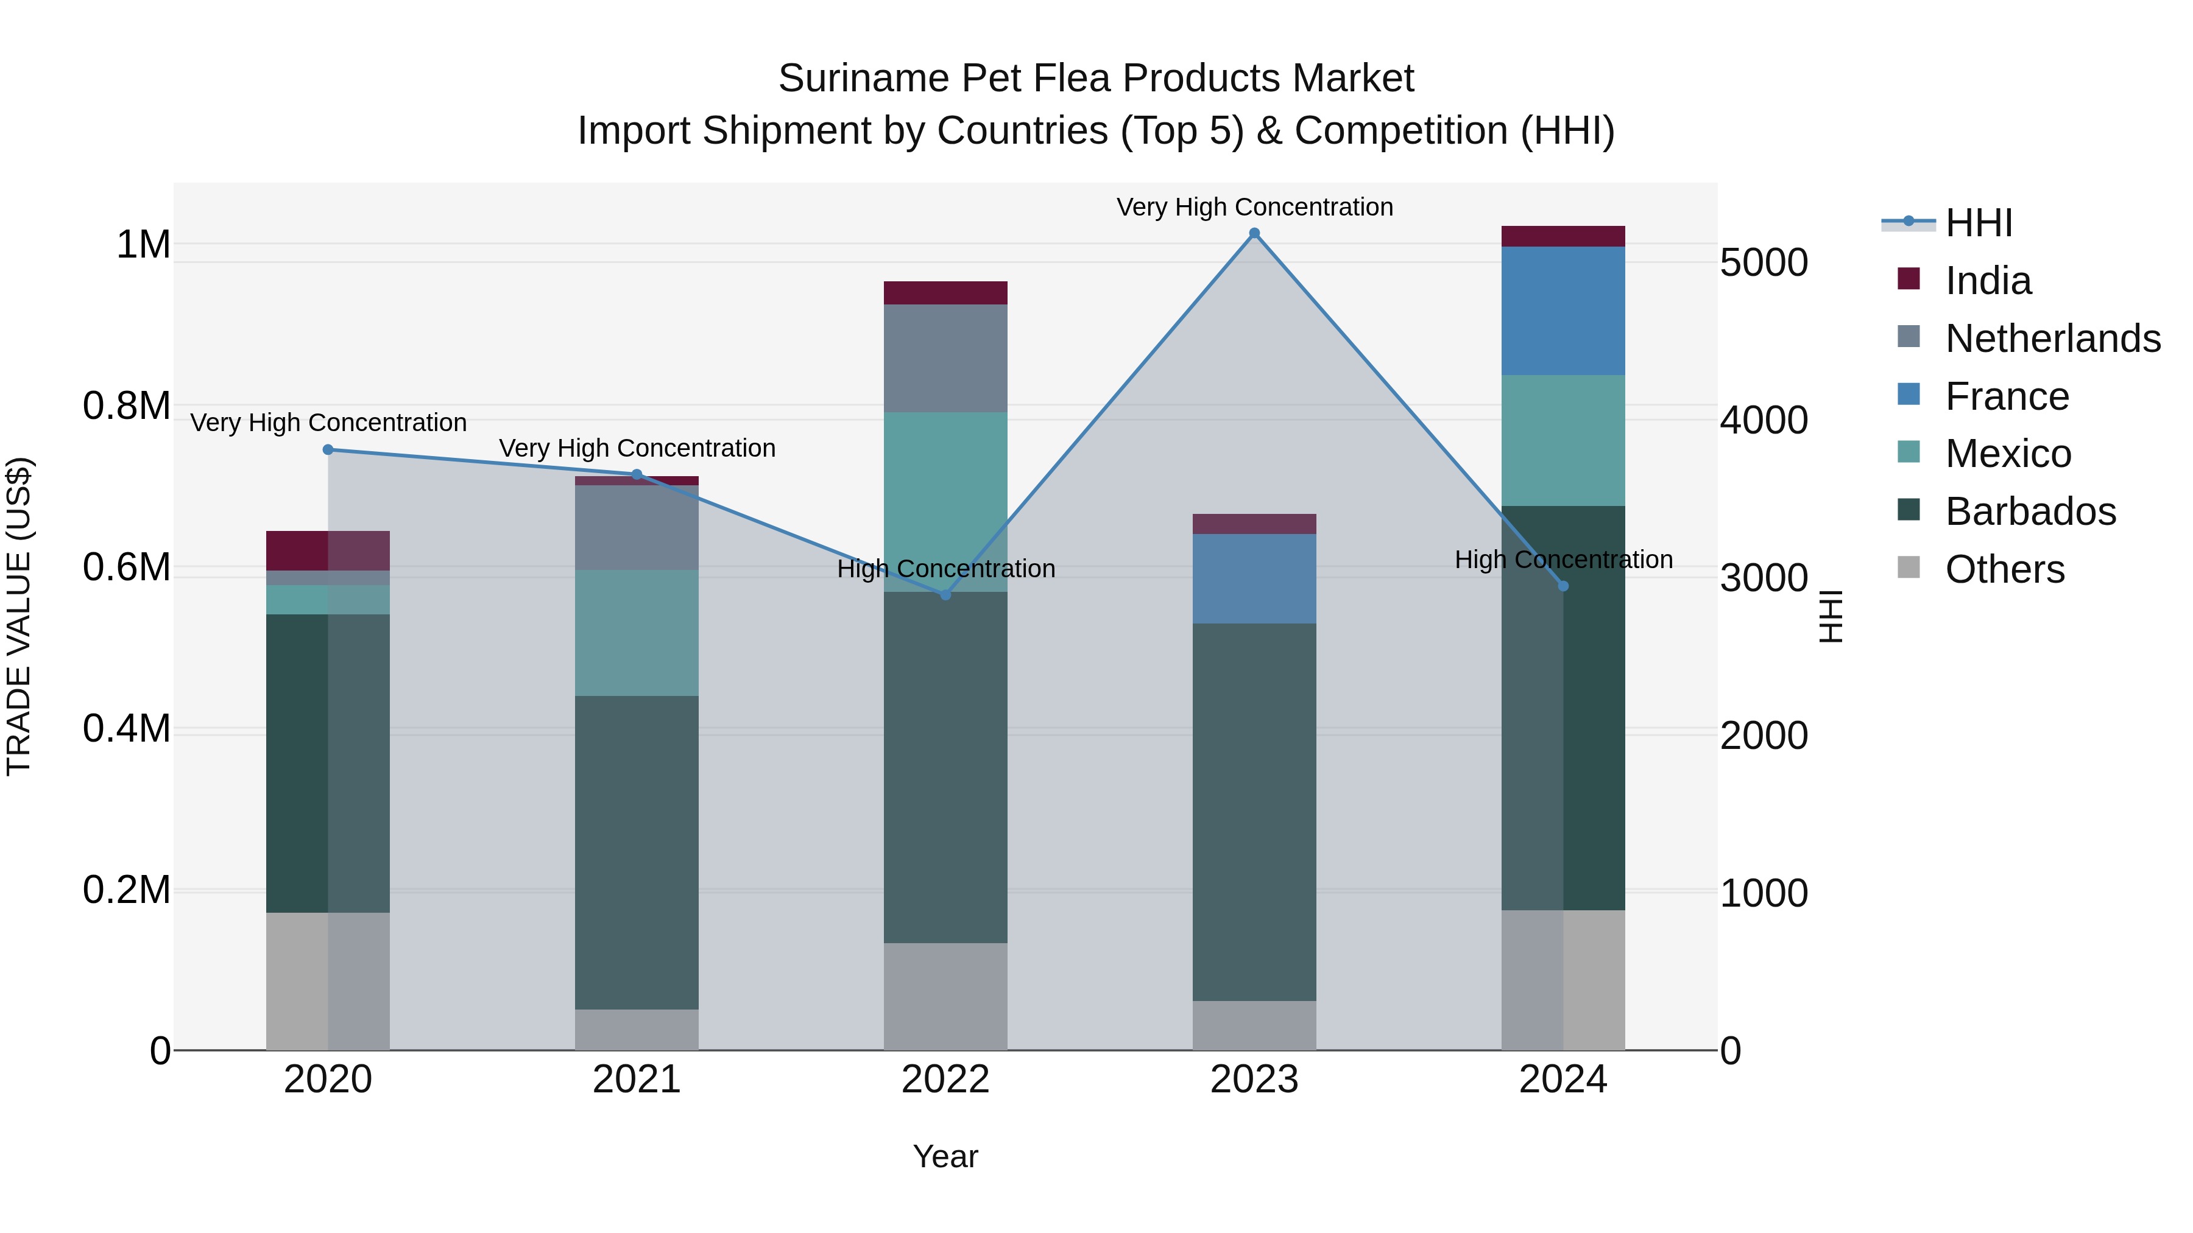Click 2023 Very High Concentration annotation
Viewport: 2193px width, 1233px height.
(1255, 207)
